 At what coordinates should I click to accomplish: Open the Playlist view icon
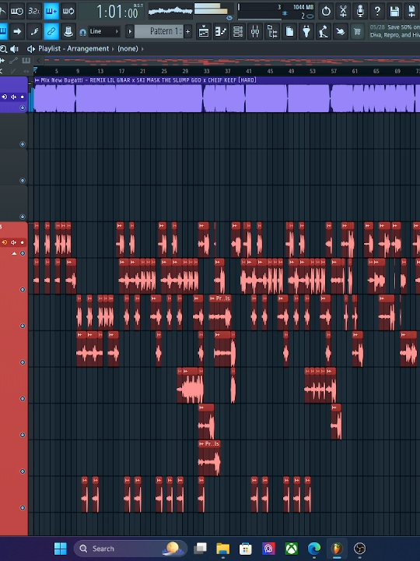[x=203, y=31]
